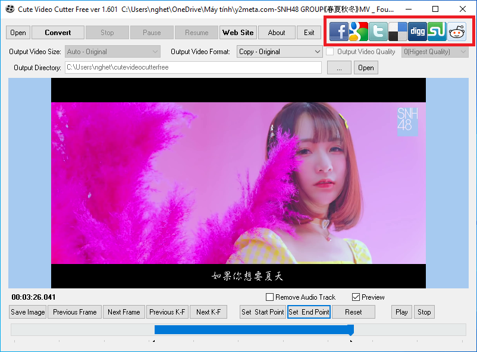Click the Output Directory path field

pyautogui.click(x=193, y=68)
